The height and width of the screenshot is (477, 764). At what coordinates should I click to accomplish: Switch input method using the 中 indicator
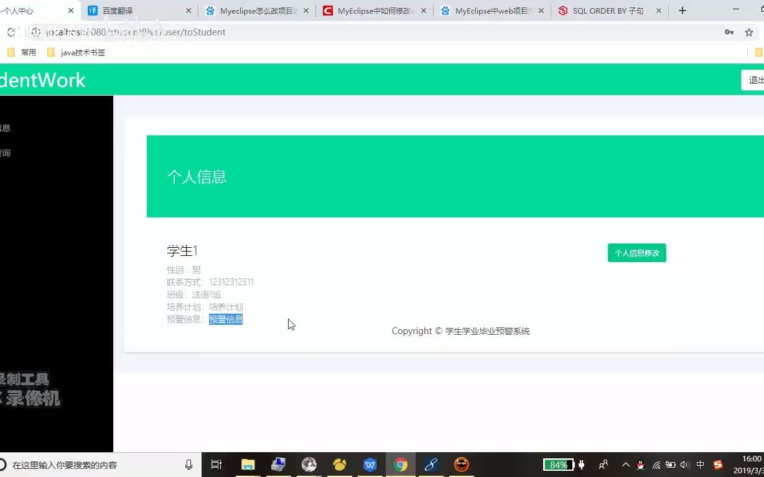tap(701, 464)
